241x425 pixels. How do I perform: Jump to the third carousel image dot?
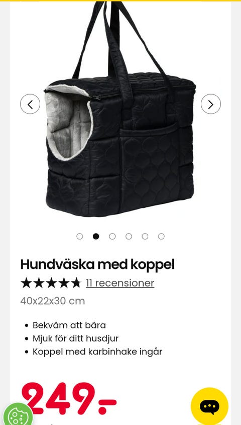pos(112,236)
